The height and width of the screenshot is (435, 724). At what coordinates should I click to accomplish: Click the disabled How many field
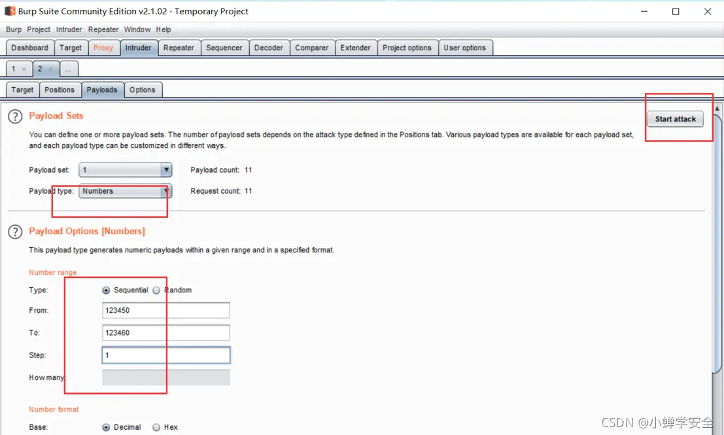point(165,377)
